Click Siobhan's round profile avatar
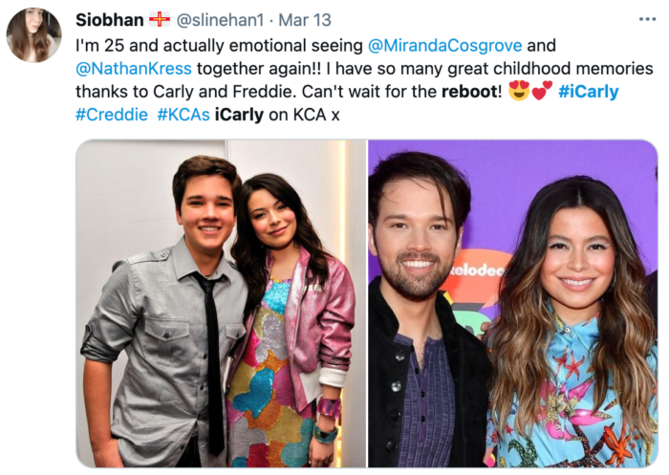The width and height of the screenshot is (669, 475). click(33, 35)
